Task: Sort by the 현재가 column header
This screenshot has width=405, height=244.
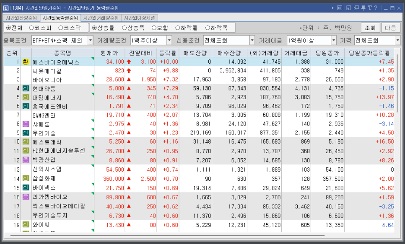Action: [109, 53]
